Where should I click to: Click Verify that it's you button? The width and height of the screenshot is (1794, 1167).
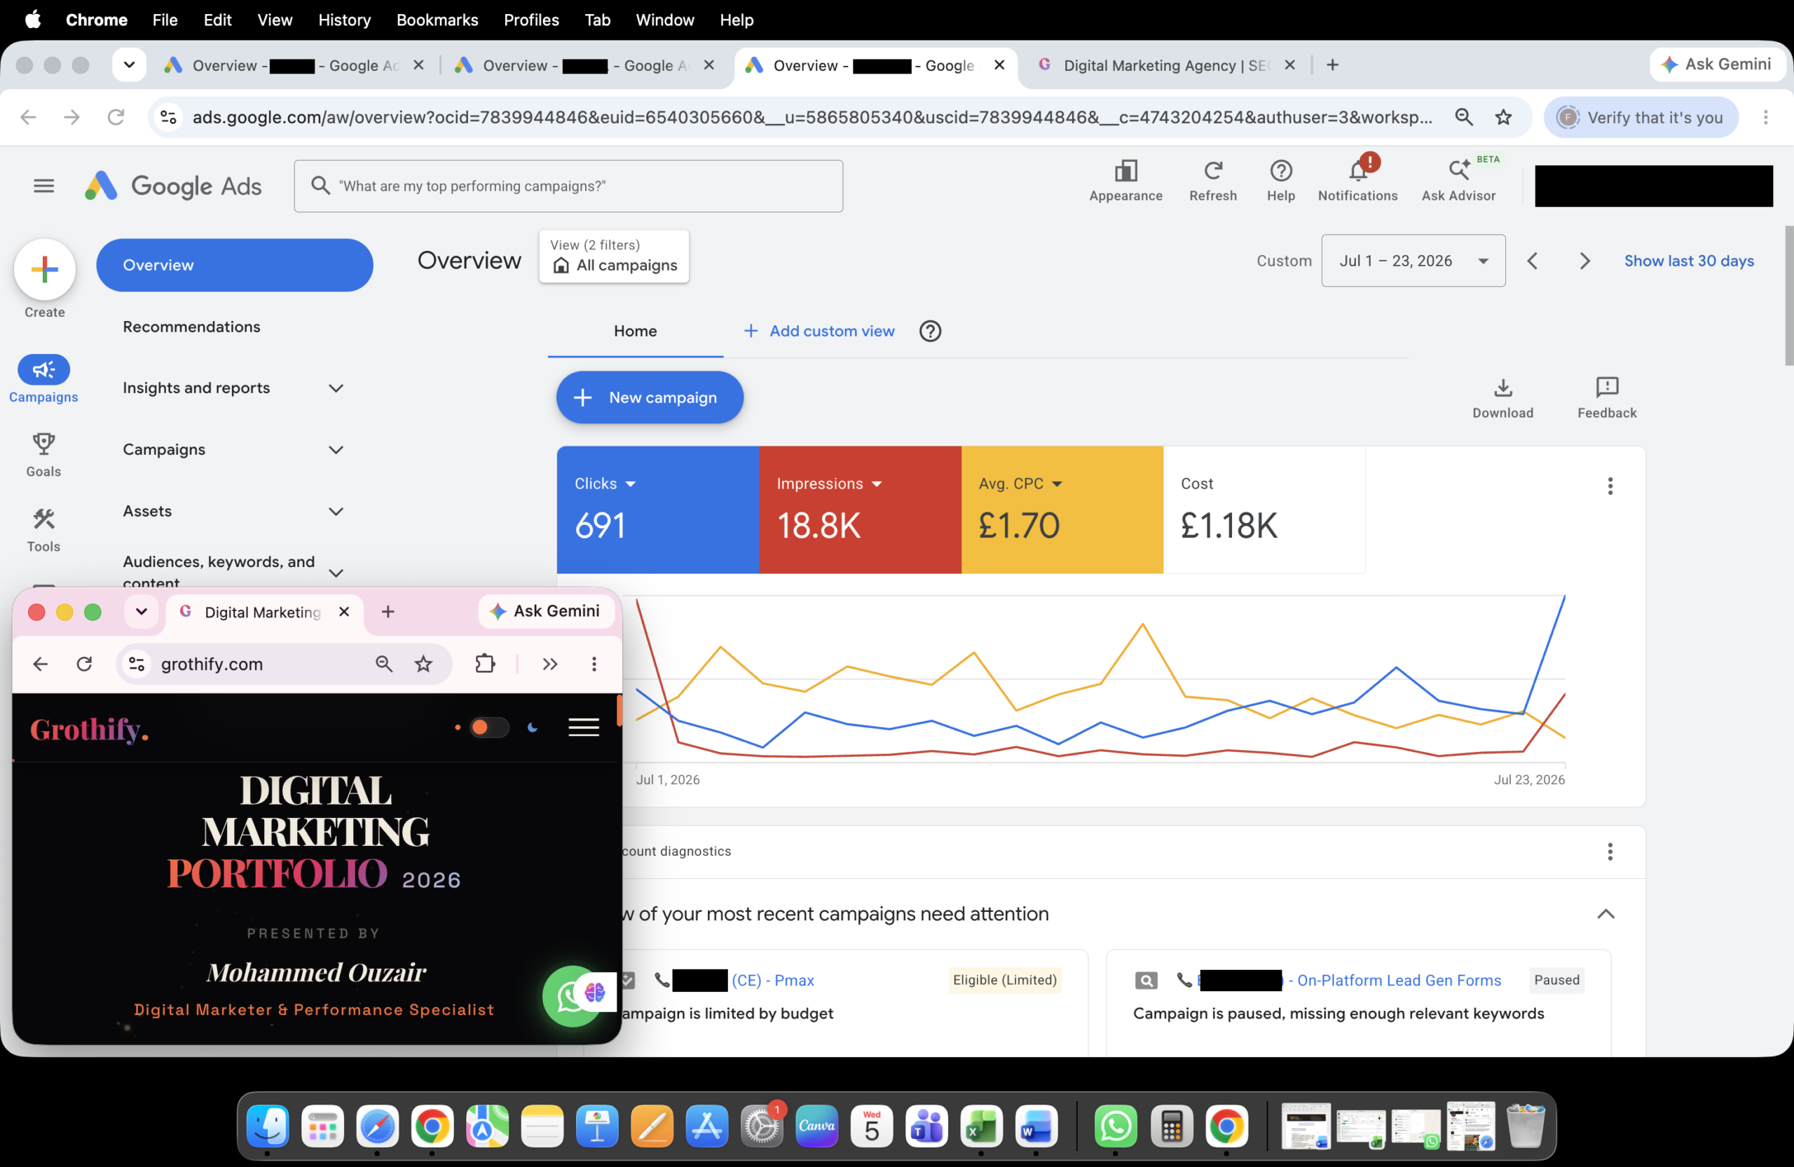(x=1641, y=117)
